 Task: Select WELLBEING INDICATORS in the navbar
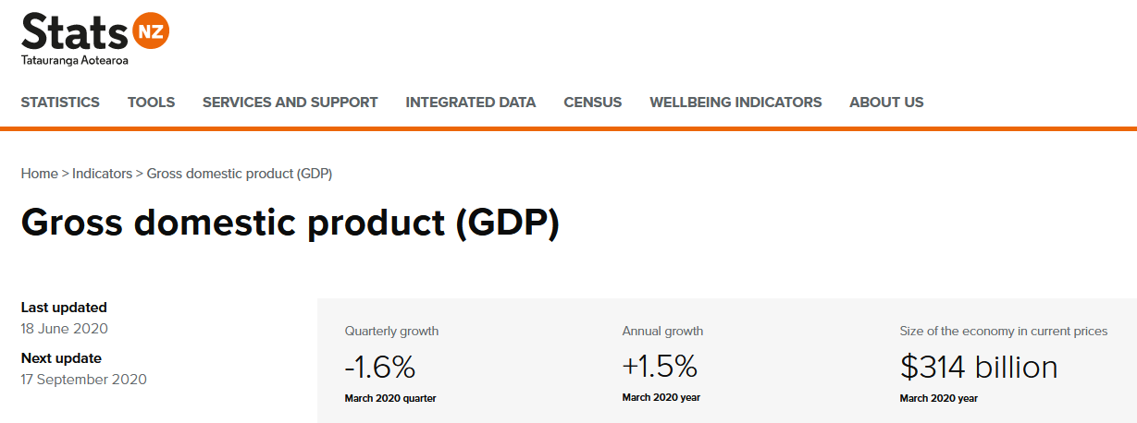(x=735, y=103)
